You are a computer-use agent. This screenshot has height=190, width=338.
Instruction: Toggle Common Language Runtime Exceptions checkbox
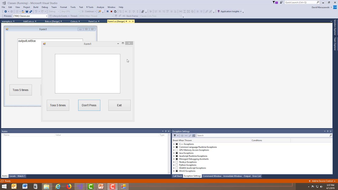(177, 147)
